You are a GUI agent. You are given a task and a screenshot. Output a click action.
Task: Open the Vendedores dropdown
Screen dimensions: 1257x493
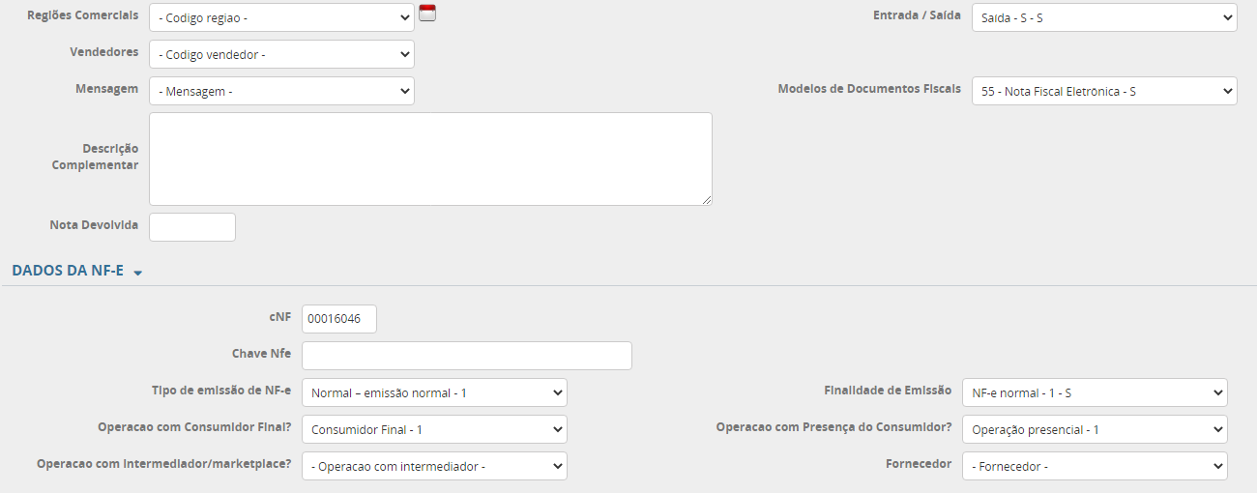click(x=281, y=54)
